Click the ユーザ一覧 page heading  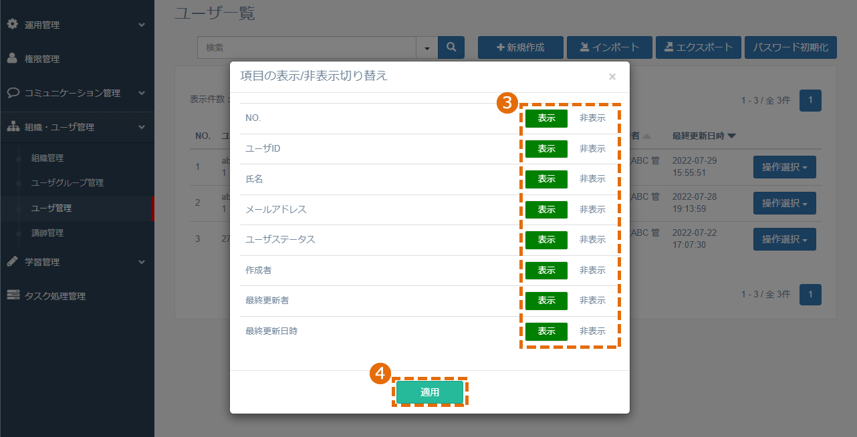pyautogui.click(x=215, y=12)
